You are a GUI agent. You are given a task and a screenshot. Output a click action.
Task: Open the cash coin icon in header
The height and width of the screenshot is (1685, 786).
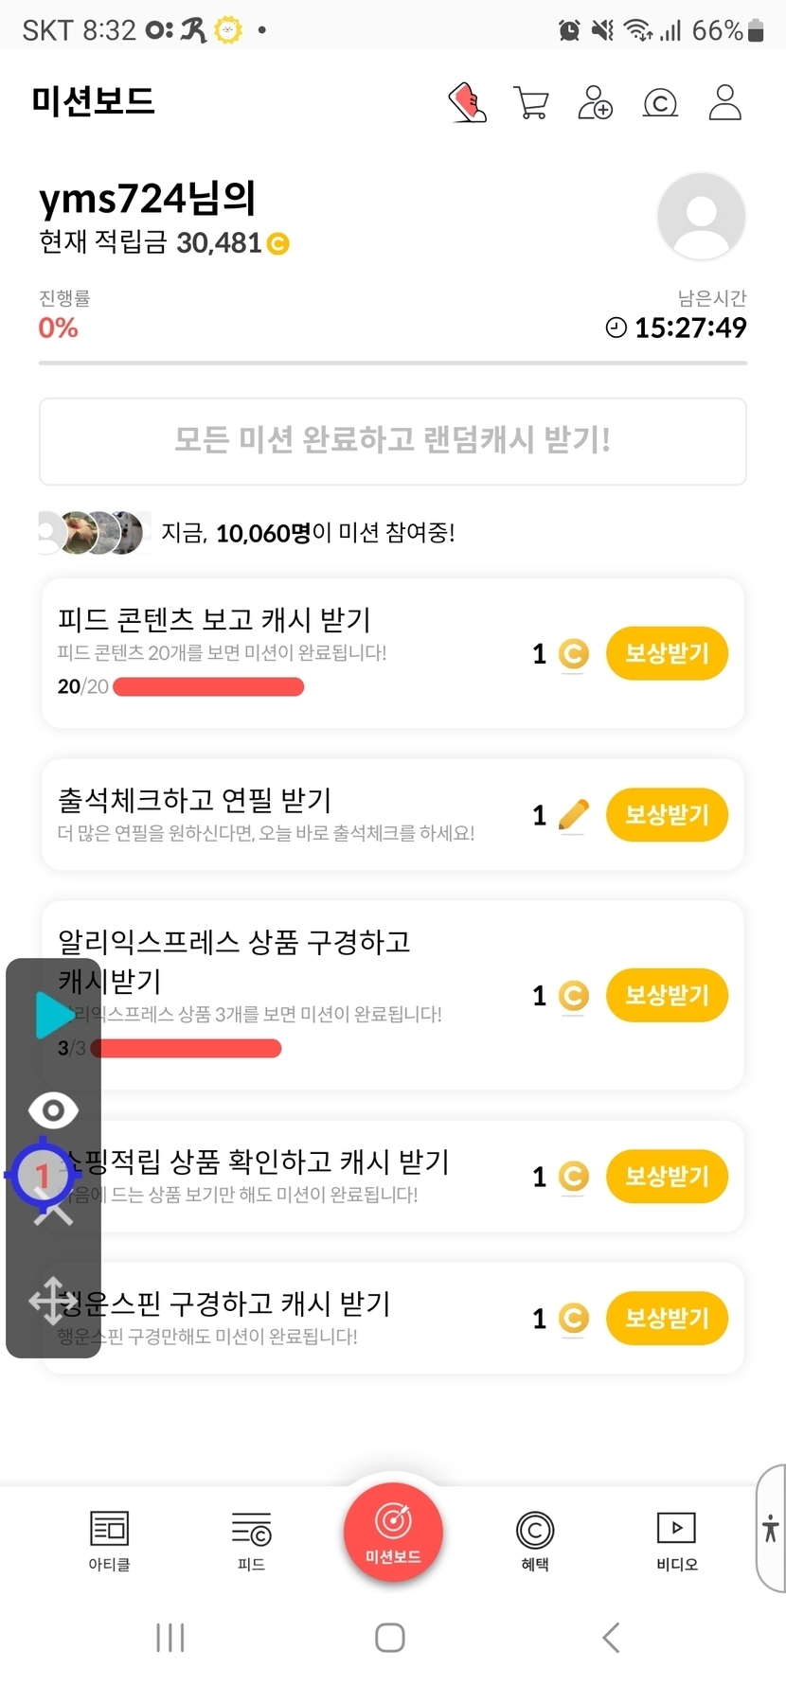pyautogui.click(x=660, y=102)
